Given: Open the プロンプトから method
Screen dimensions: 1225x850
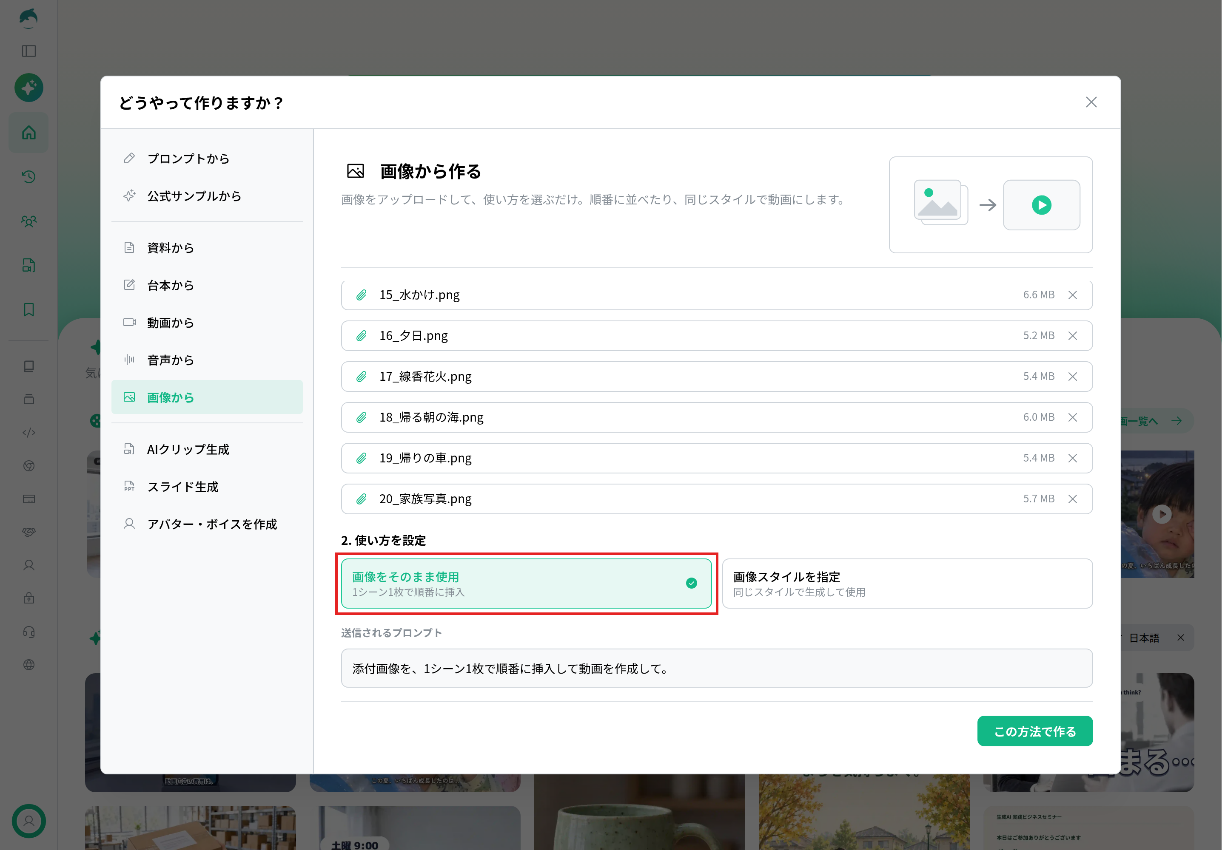Looking at the screenshot, I should click(x=207, y=159).
